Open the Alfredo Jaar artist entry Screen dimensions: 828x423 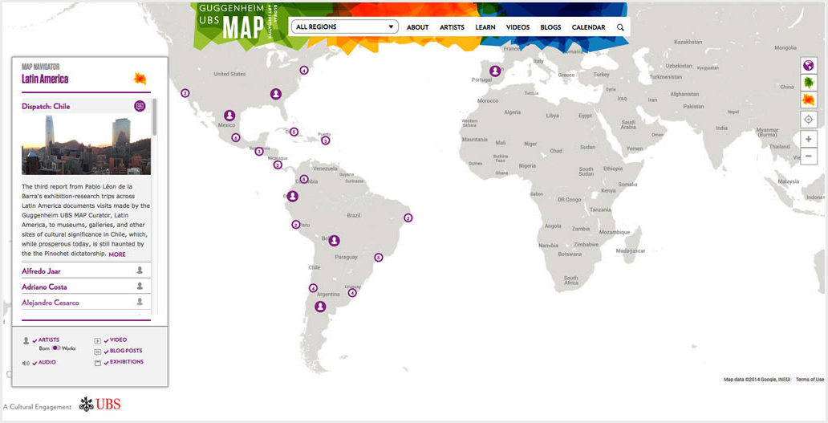pyautogui.click(x=41, y=271)
